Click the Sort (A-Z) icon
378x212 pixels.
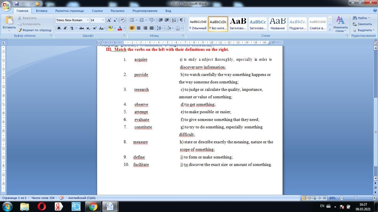[174, 20]
